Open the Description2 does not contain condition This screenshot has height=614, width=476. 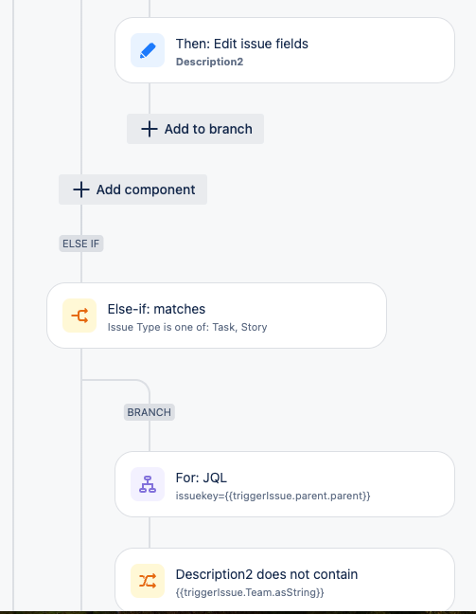(285, 580)
